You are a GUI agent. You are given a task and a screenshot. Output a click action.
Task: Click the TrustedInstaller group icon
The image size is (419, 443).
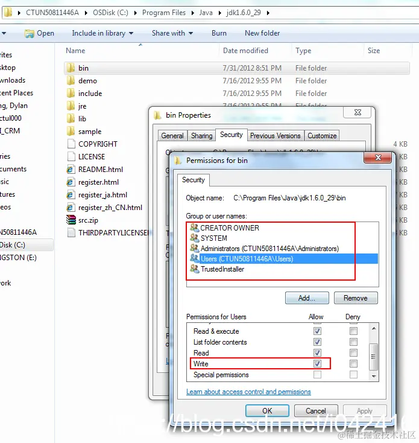(x=194, y=269)
